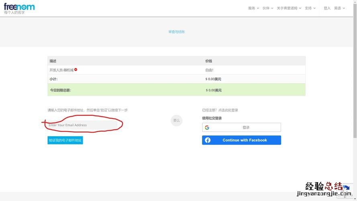Focus the Enter Your Email Address field
The image size is (357, 201).
[82, 125]
